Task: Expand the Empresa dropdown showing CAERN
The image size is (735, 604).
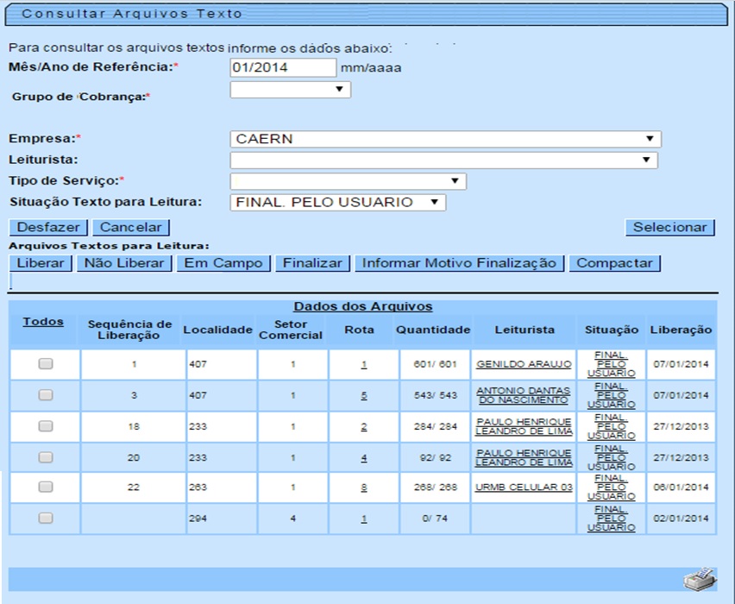Action: pos(445,139)
